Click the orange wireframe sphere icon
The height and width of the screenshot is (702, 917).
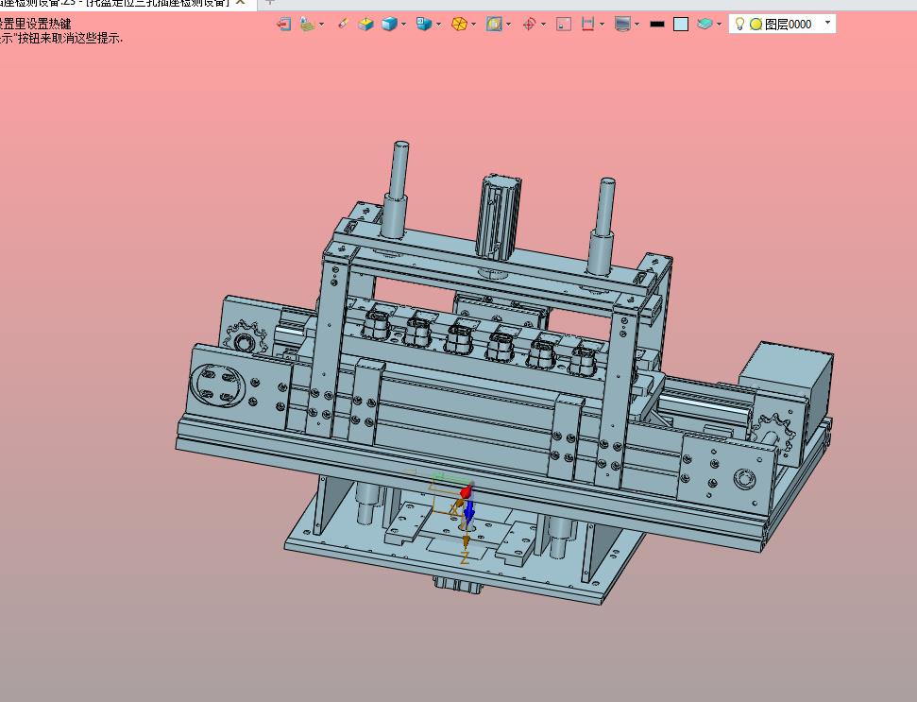[x=459, y=24]
